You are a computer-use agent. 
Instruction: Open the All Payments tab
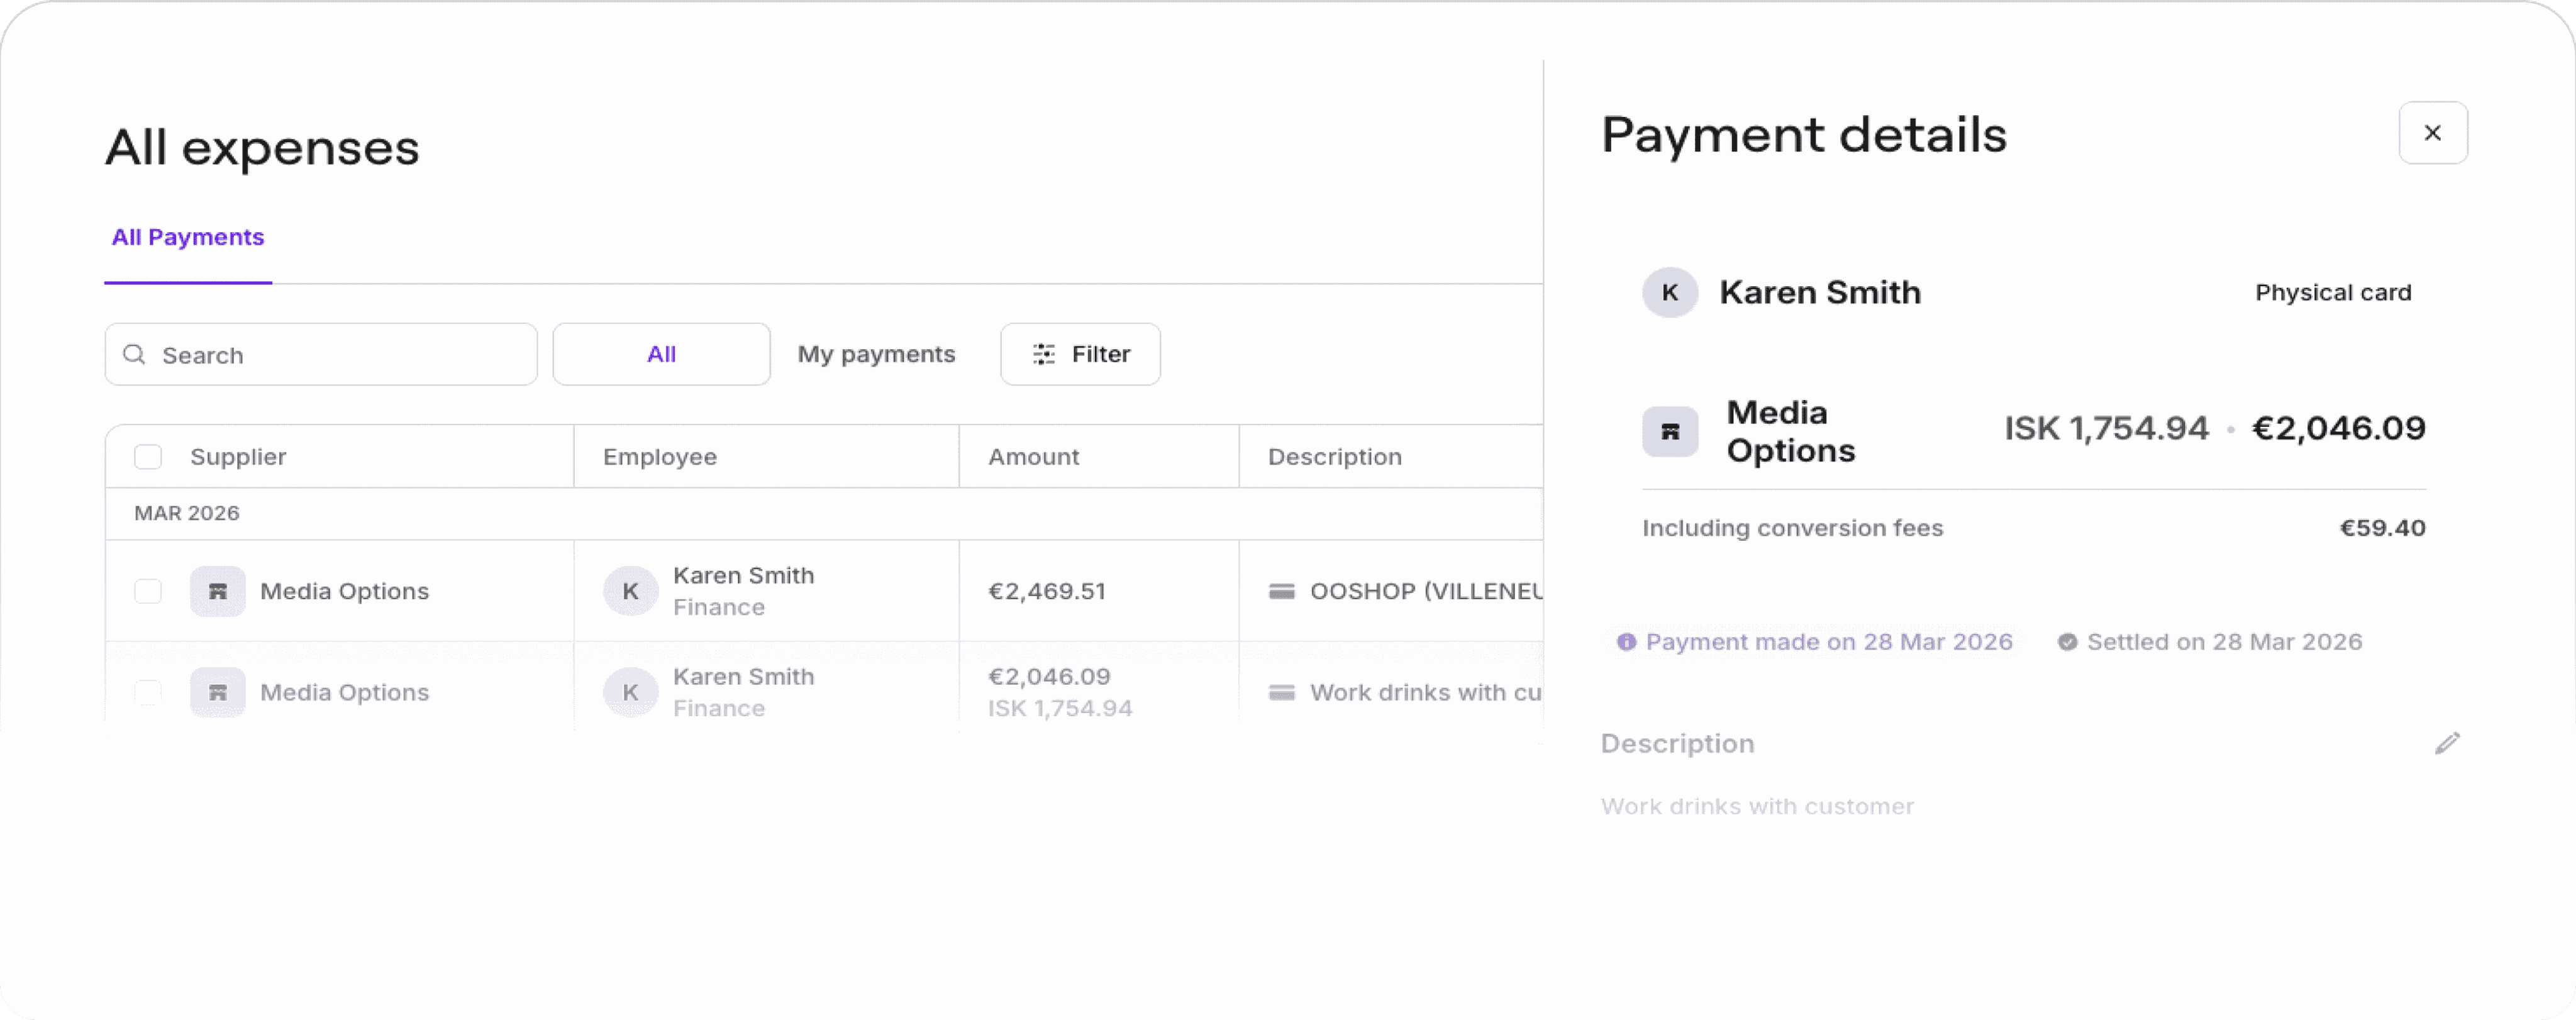coord(188,237)
